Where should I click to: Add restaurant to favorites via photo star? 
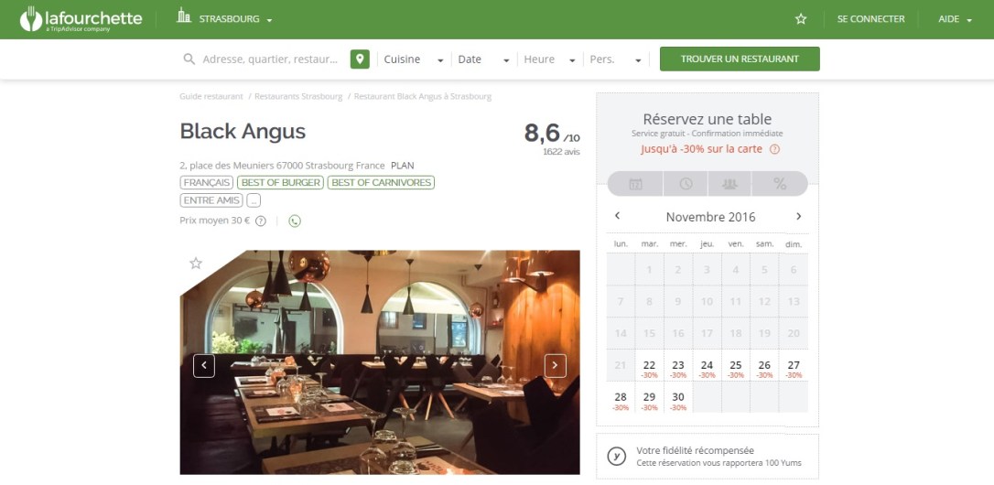pyautogui.click(x=196, y=264)
